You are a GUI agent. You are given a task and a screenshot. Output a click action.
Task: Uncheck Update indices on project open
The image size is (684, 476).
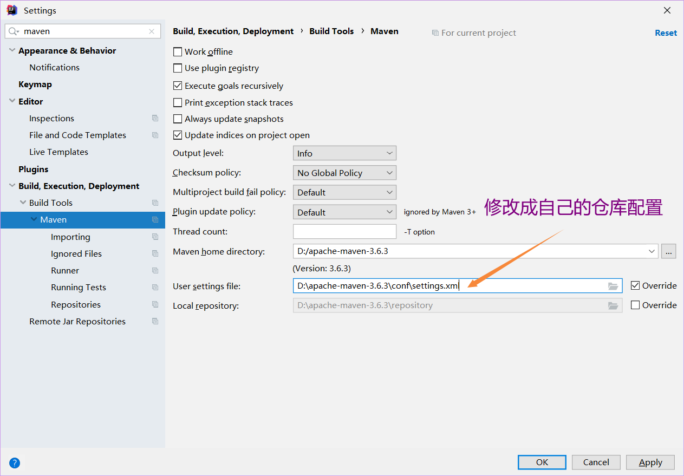(177, 135)
